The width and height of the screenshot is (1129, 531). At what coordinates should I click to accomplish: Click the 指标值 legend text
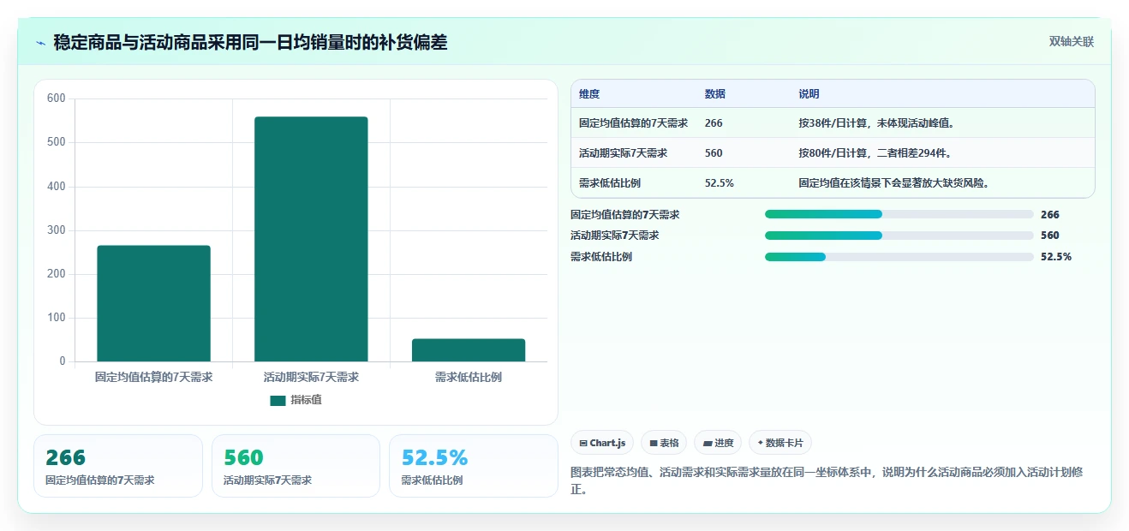tap(306, 400)
